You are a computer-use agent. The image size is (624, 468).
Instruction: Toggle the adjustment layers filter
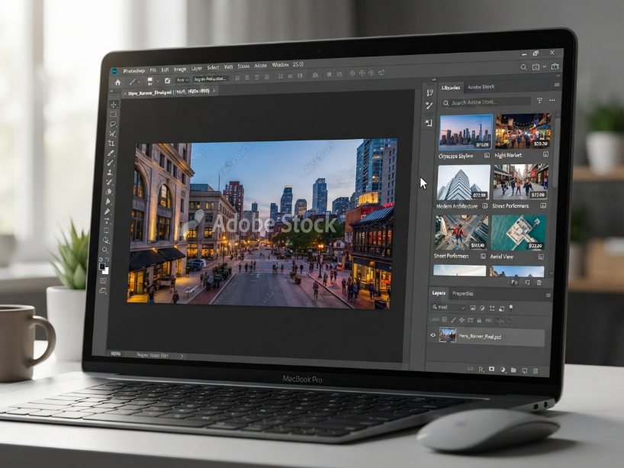coord(482,308)
